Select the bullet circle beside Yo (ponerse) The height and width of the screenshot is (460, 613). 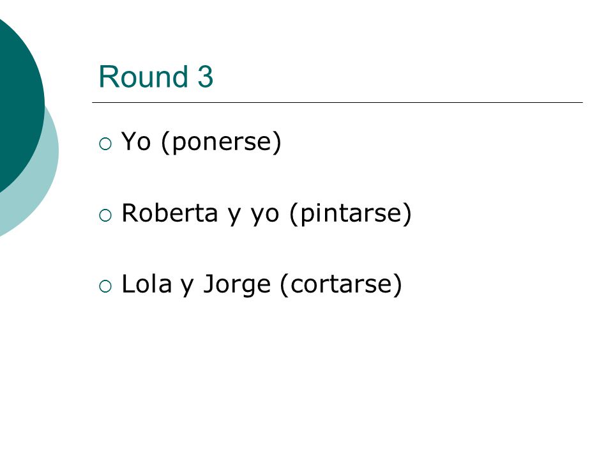click(x=105, y=144)
